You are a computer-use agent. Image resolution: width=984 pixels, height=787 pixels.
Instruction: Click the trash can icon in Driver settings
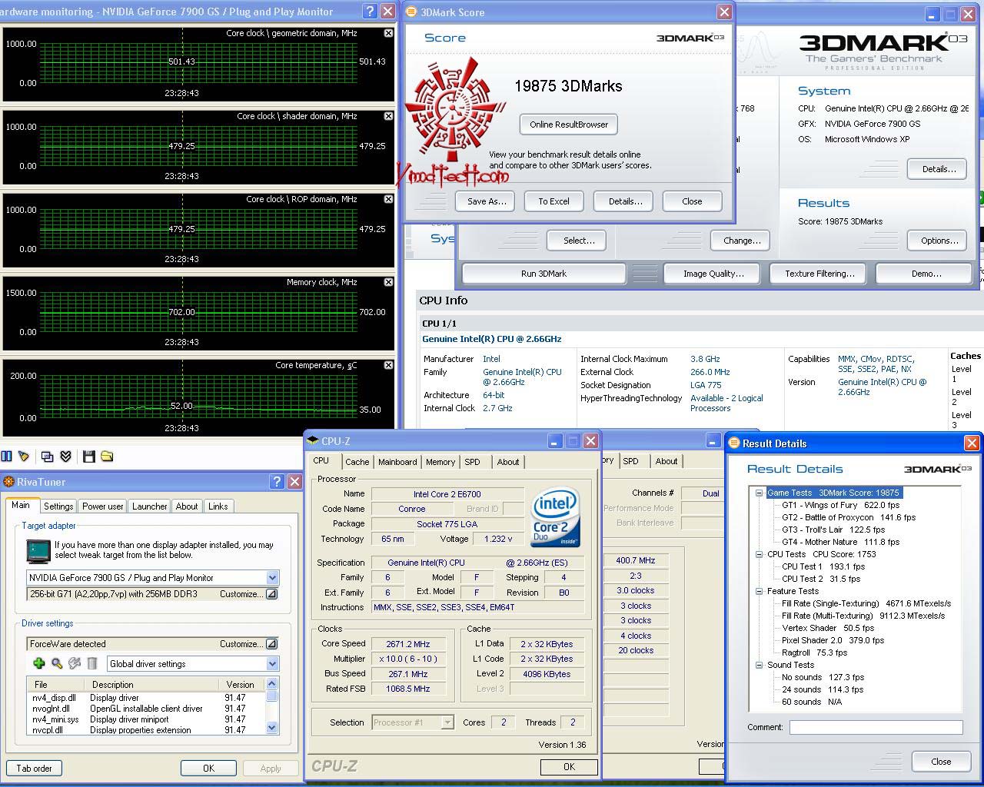point(91,663)
